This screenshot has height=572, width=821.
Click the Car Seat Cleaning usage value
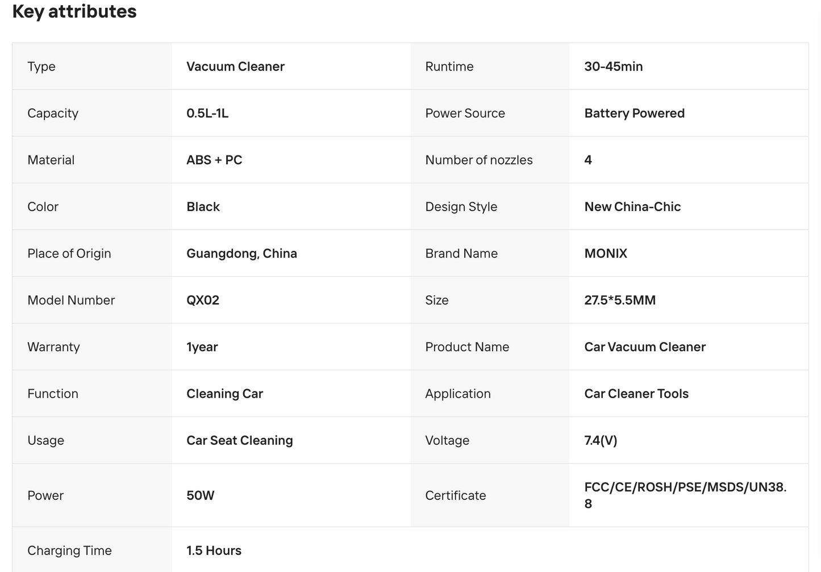[240, 440]
